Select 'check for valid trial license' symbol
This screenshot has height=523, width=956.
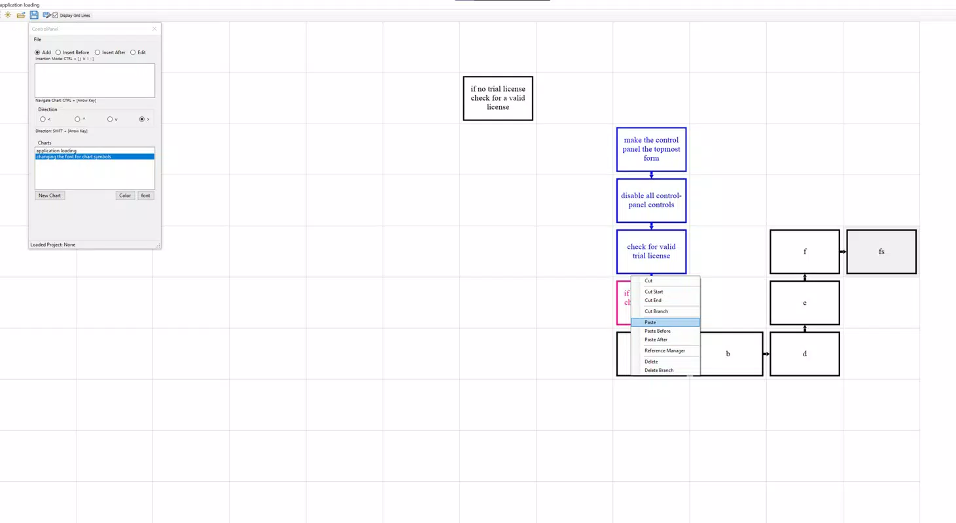pos(651,252)
